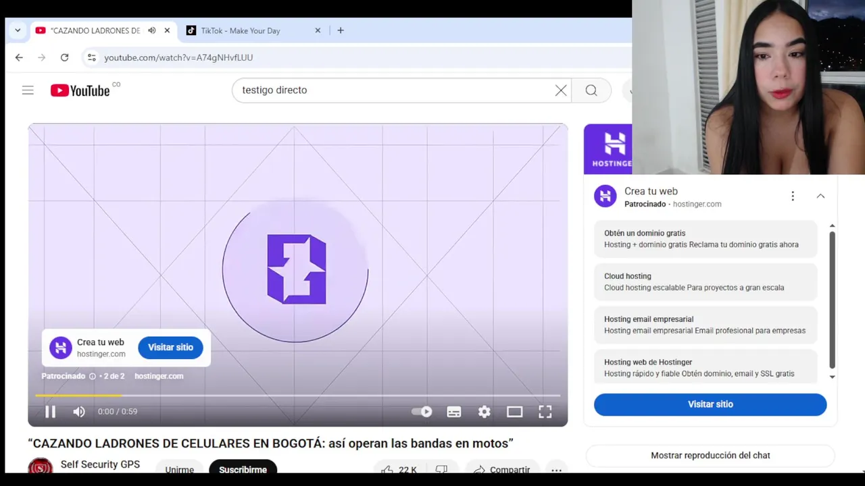Close the TikTok tab
The image size is (865, 486).
pos(318,30)
